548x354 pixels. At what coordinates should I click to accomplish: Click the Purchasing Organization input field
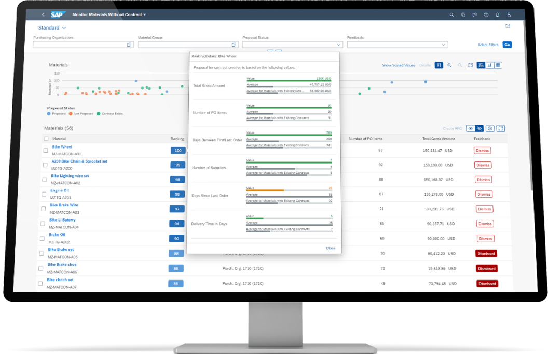pyautogui.click(x=79, y=45)
